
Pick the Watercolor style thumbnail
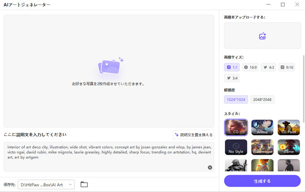point(262,147)
